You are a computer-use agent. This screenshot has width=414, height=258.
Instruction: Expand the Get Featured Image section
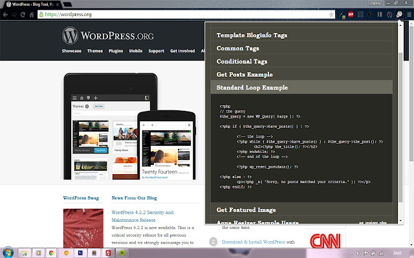tap(301, 210)
